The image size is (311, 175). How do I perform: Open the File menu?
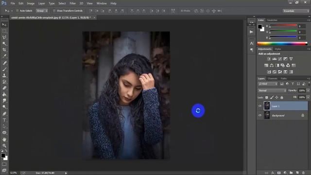[13, 3]
